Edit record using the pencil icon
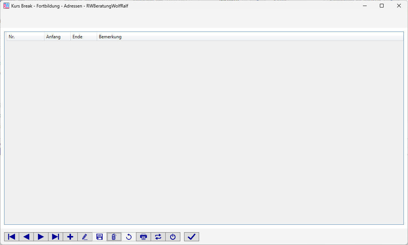The image size is (408, 245). pos(85,237)
